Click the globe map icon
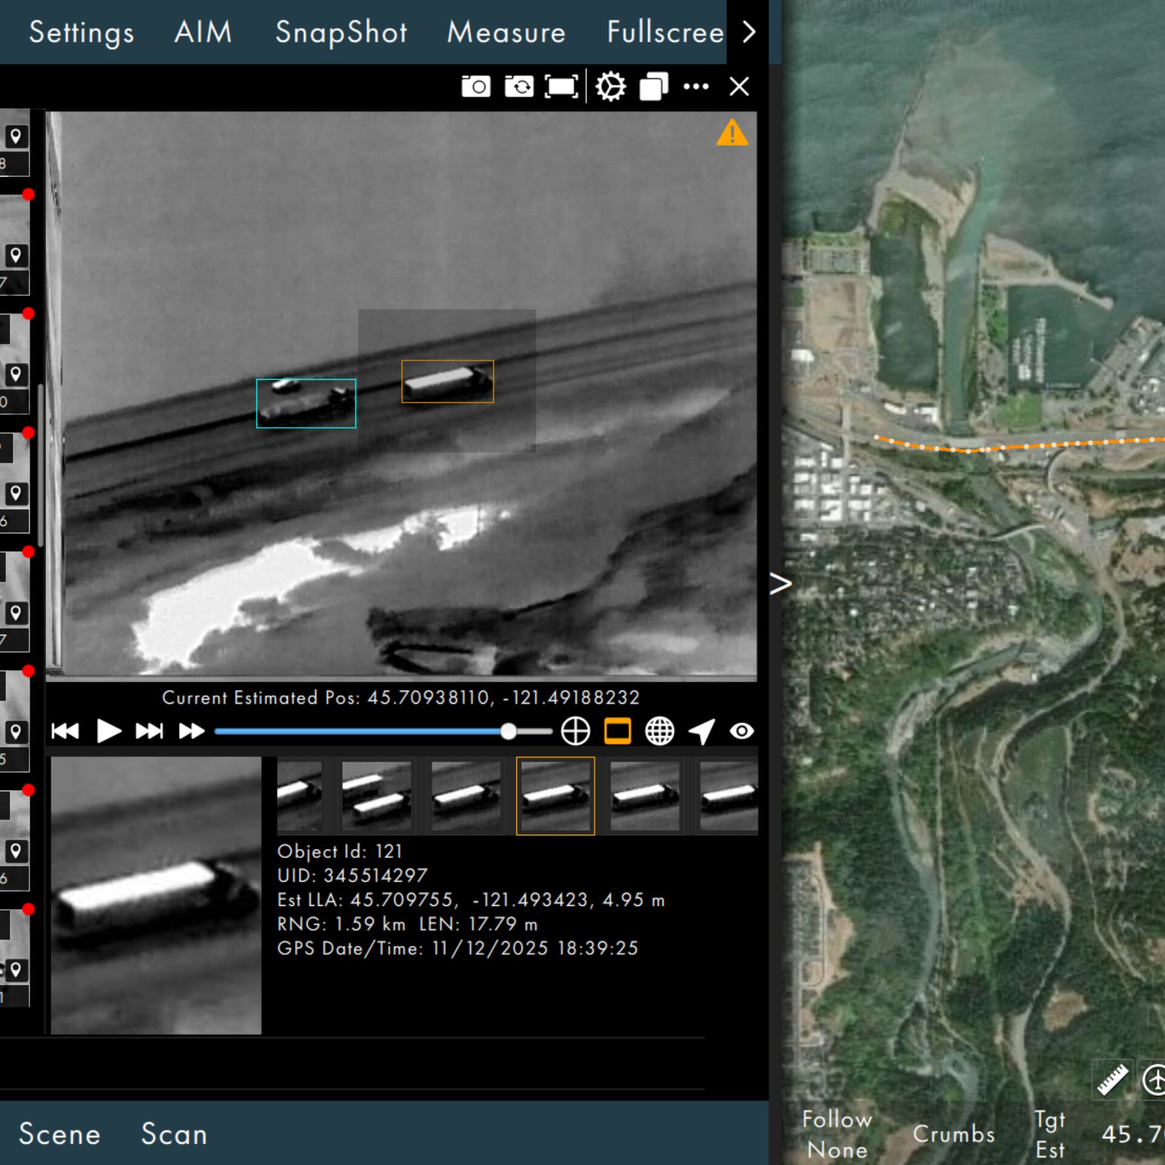Image resolution: width=1165 pixels, height=1165 pixels. tap(660, 731)
